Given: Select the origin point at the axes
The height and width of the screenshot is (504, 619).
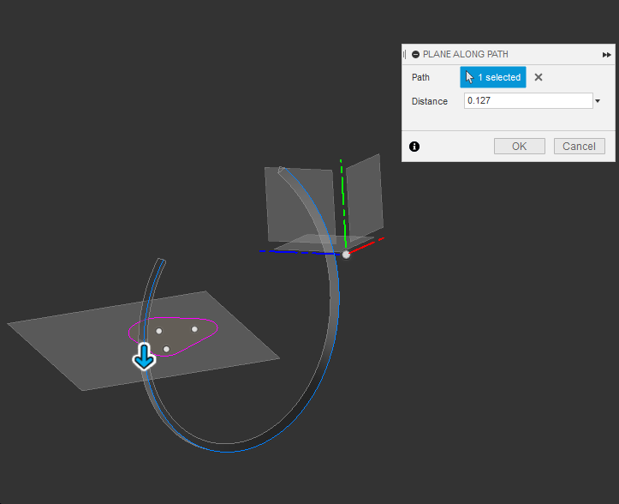Looking at the screenshot, I should coord(346,255).
